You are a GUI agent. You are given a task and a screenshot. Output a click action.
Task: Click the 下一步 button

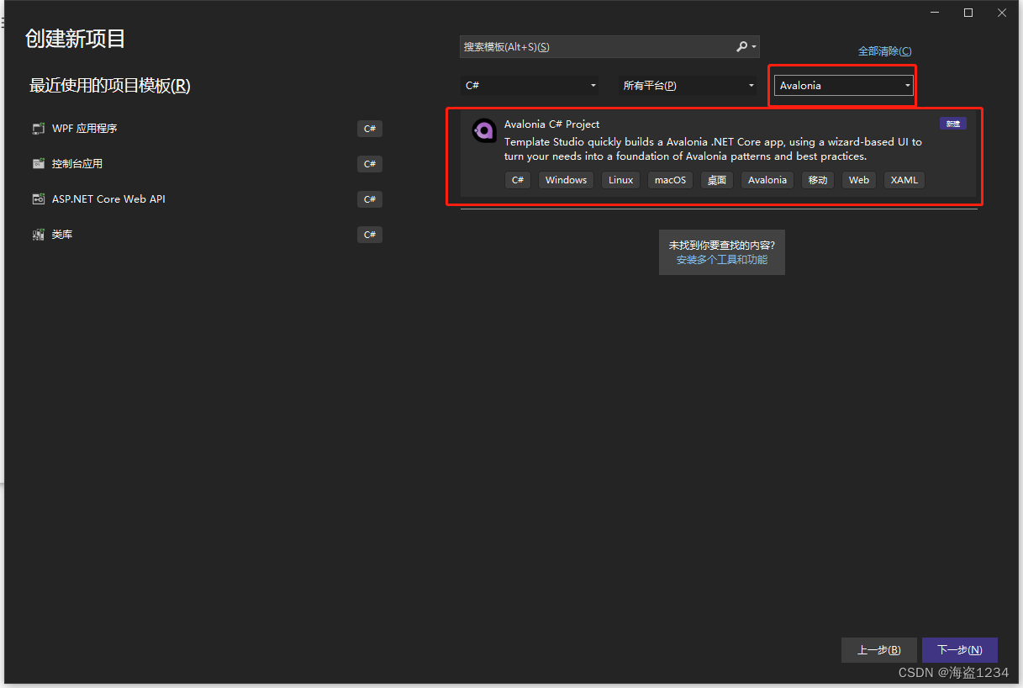(x=960, y=650)
